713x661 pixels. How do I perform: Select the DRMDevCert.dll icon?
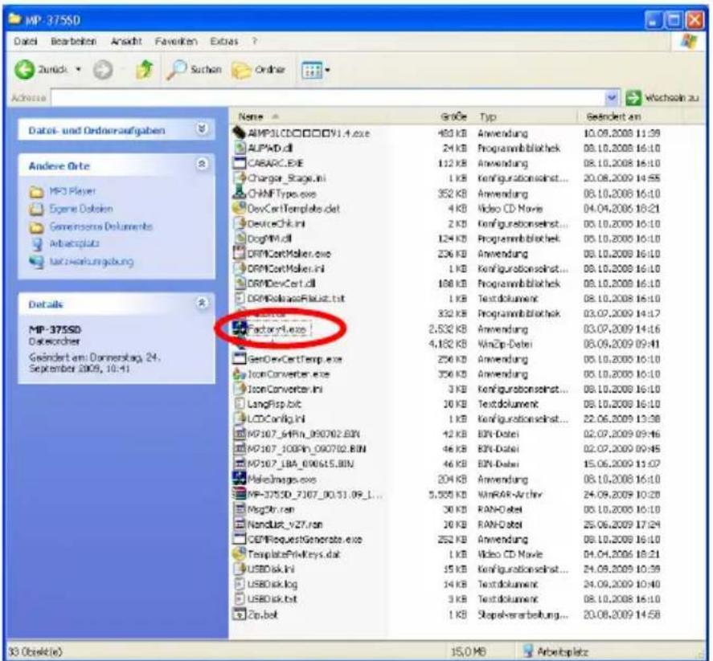click(240, 283)
